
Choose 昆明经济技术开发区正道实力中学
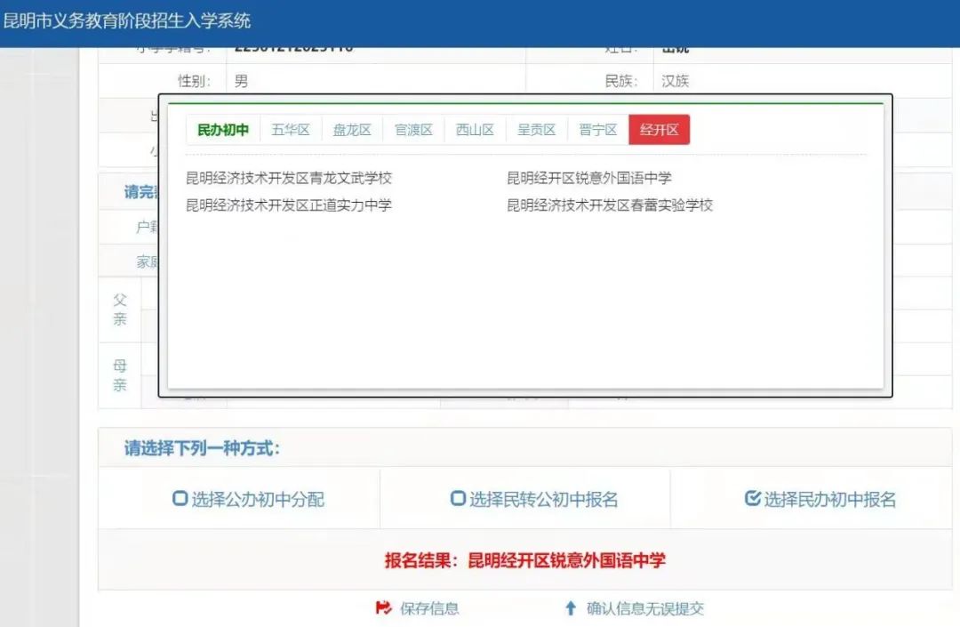tap(289, 205)
